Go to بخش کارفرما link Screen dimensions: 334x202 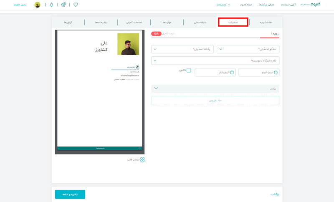point(20,5)
